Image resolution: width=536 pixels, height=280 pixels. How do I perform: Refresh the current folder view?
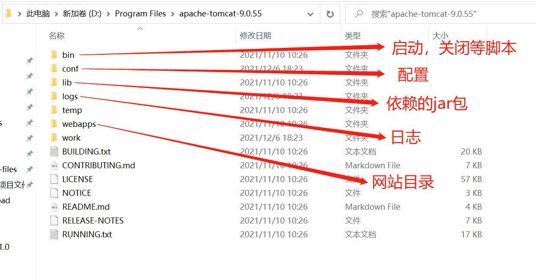point(330,14)
